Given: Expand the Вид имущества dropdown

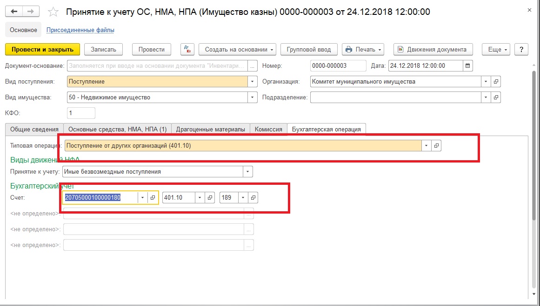Looking at the screenshot, I should 253,98.
